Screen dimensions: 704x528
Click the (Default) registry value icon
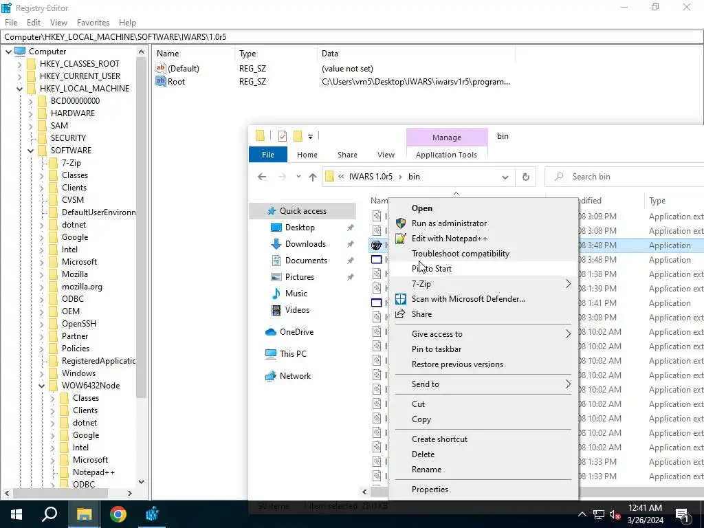161,68
